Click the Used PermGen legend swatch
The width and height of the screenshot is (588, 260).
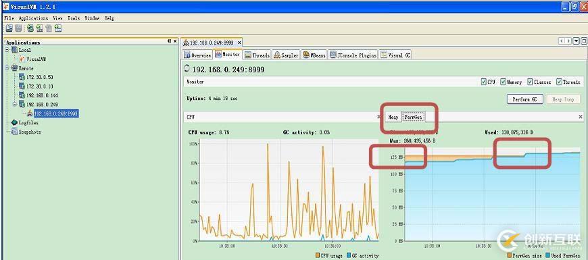click(548, 255)
